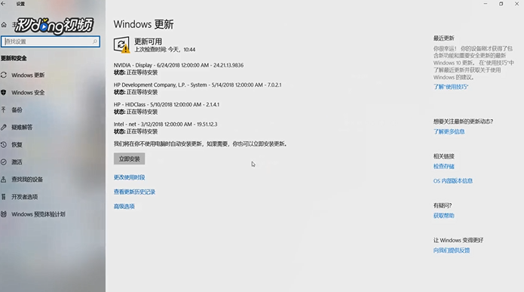Click the Windows 更新 page title

144,24
